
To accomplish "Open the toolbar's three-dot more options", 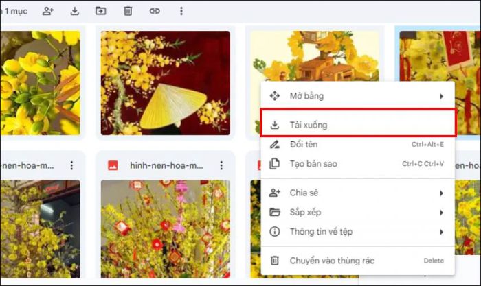I will click(181, 11).
